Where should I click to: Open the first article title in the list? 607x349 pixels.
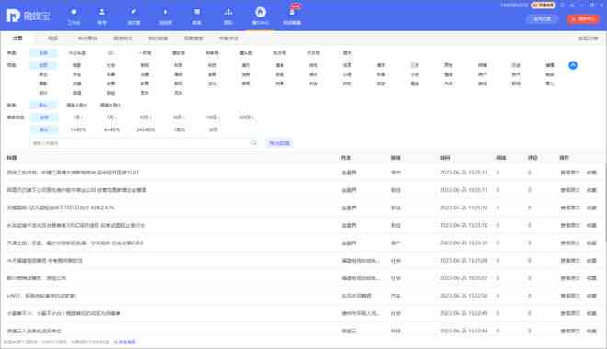[x=73, y=173]
